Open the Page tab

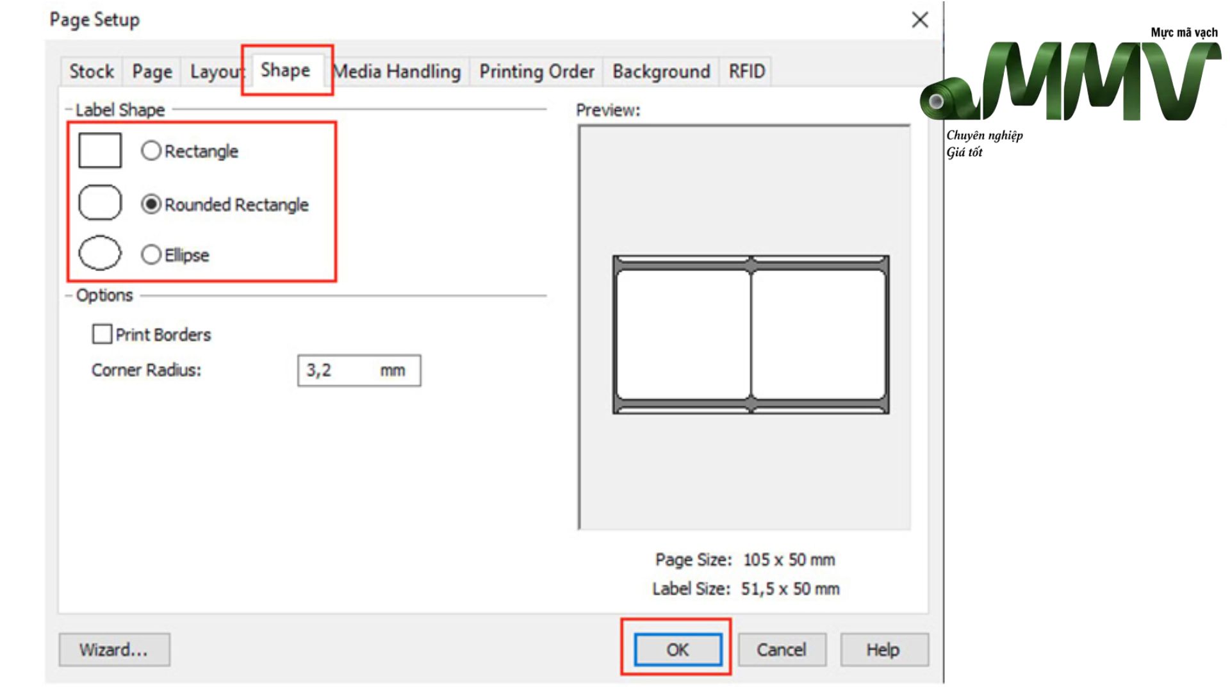[x=152, y=71]
